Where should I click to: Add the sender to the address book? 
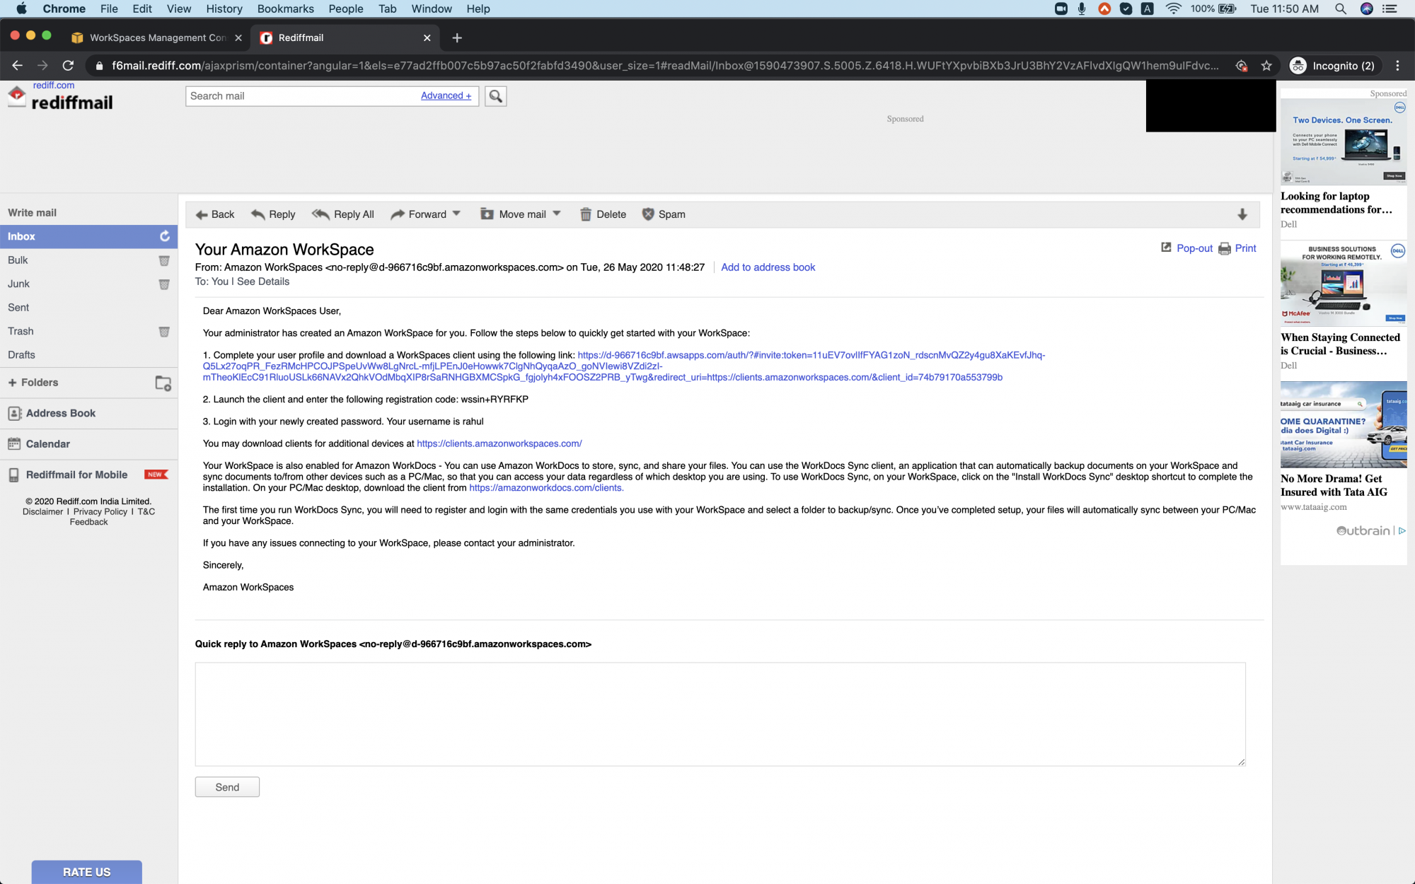pos(768,267)
